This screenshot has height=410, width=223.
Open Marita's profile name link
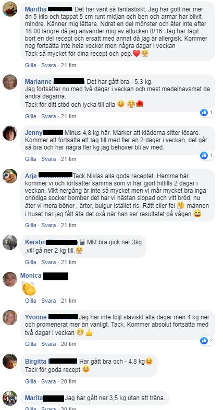[34, 398]
